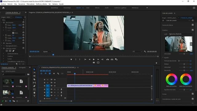Open the Ajustar zoom dropdown
This screenshot has width=197, height=111.
click(48, 51)
